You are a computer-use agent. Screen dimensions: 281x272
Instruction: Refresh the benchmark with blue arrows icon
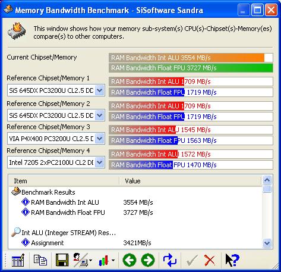pyautogui.click(x=170, y=260)
